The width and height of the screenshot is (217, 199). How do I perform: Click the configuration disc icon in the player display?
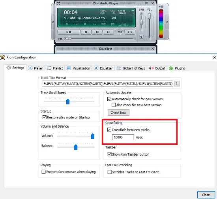coord(85,24)
